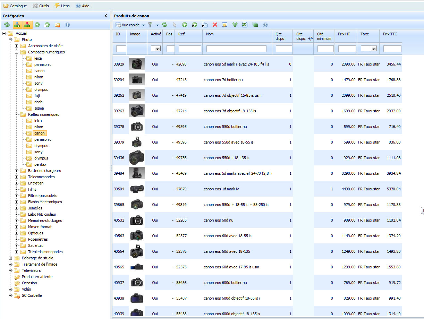Select the pentax category in tree
424x319 pixels.
40,164
